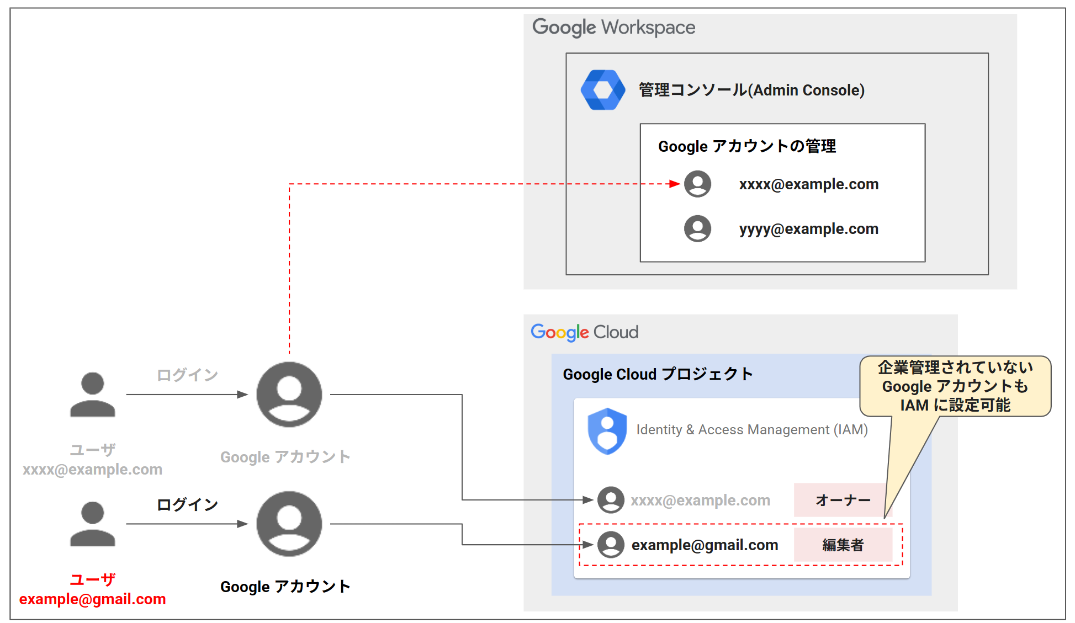
Task: Click the Identity & Access Management (IAM) label
Action: (752, 429)
